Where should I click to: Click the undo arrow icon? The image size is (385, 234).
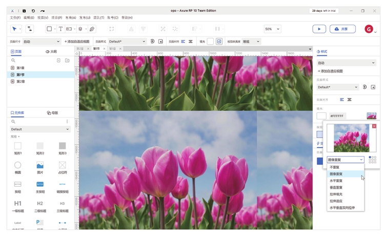[x=33, y=11]
